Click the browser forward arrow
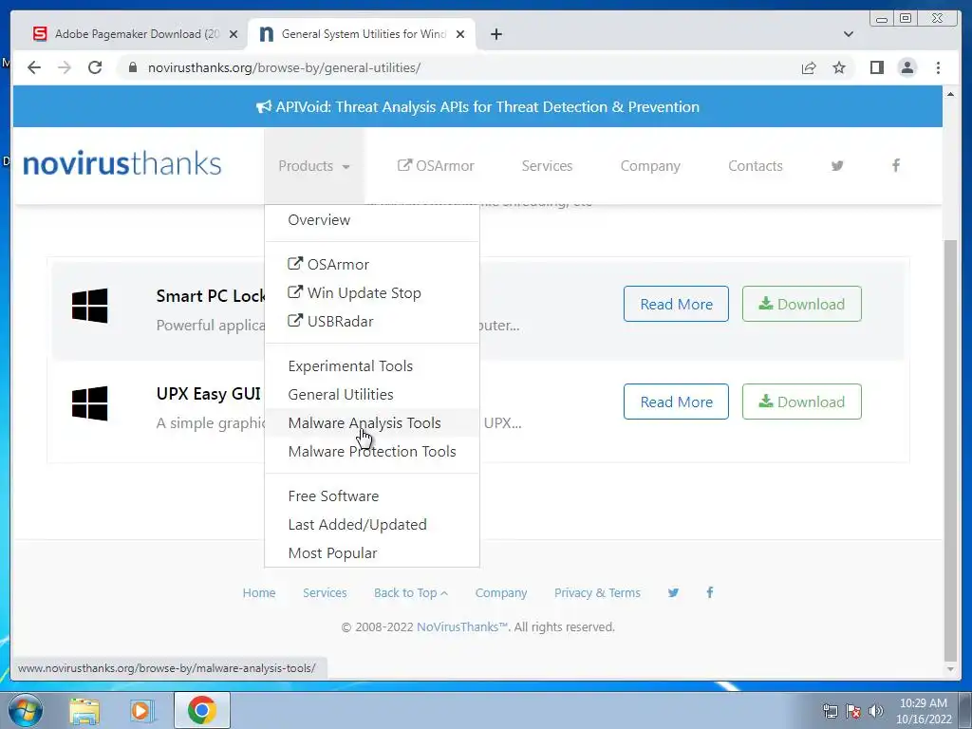Viewport: 972px width, 729px height. coord(64,67)
